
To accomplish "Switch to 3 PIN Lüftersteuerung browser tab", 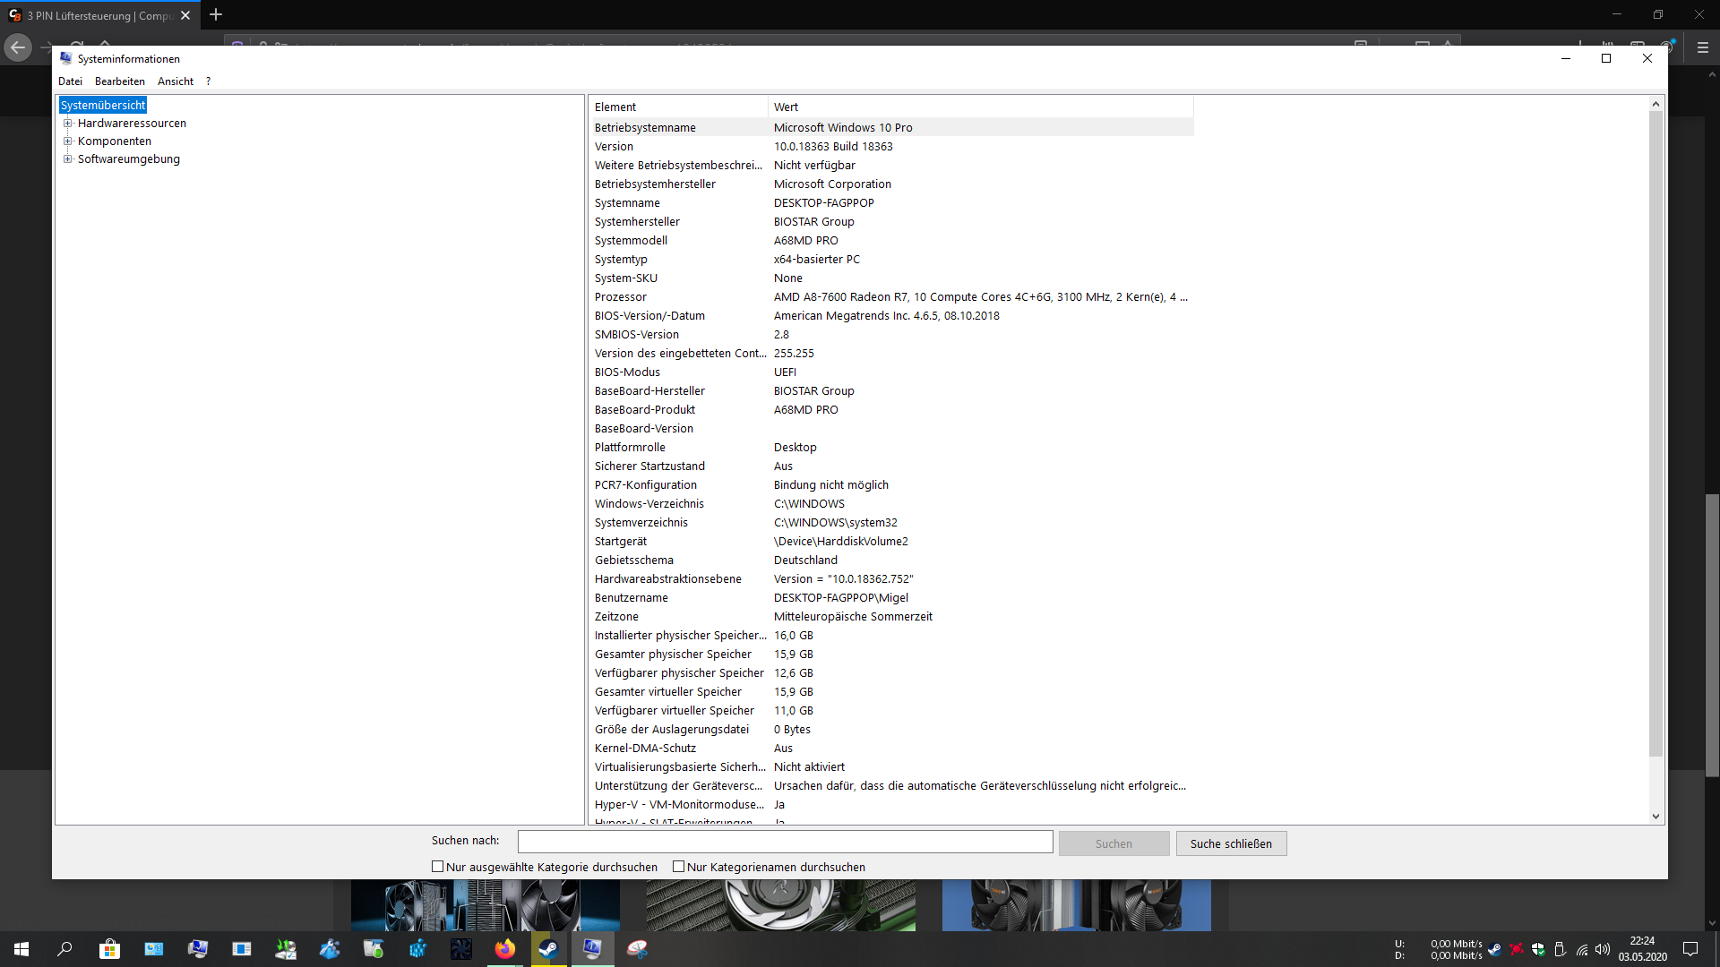I will [99, 15].
